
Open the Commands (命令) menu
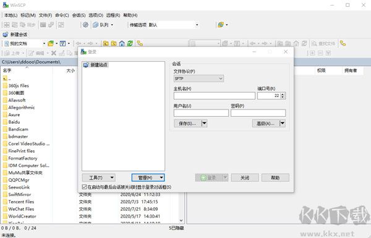coord(62,15)
